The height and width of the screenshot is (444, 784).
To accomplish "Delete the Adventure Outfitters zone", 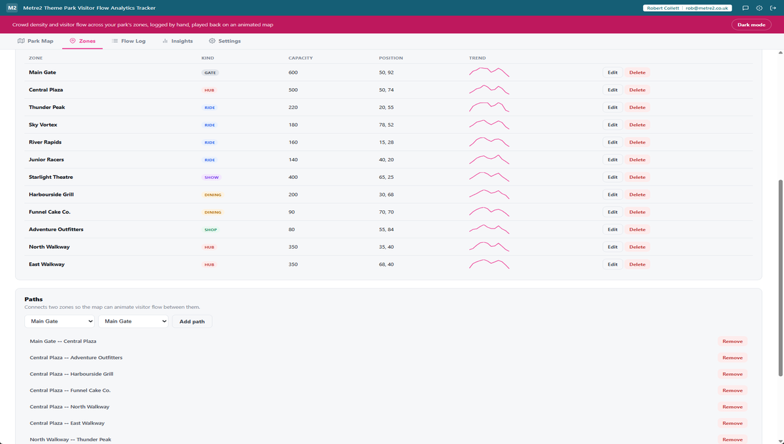I will click(x=637, y=230).
